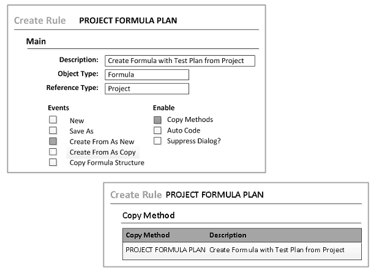Click the Main section heading

(37, 42)
